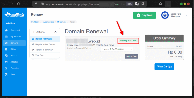Click the Support headset icon
Viewport: 194px width, 98px height.
point(6,55)
